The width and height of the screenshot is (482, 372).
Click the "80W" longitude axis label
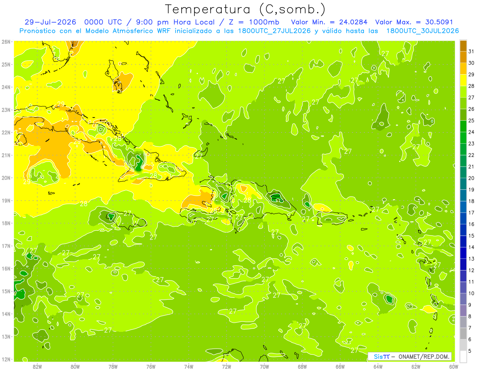point(75,366)
